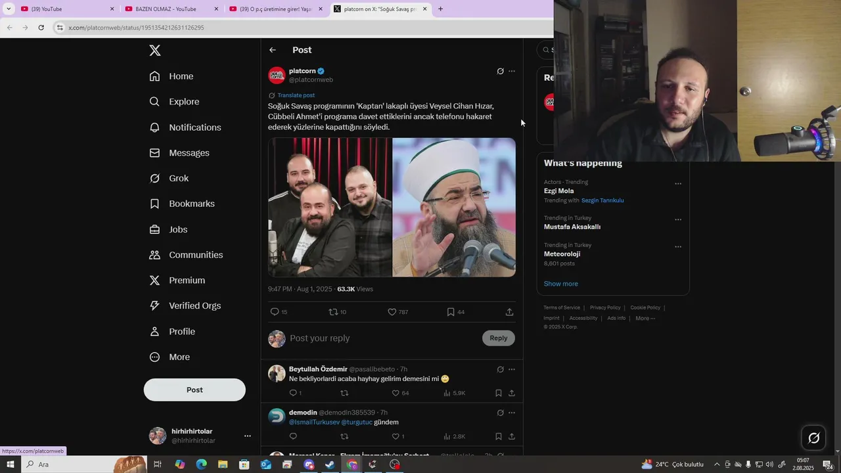
Task: Click reply icon with 15 replies
Action: [x=279, y=312]
